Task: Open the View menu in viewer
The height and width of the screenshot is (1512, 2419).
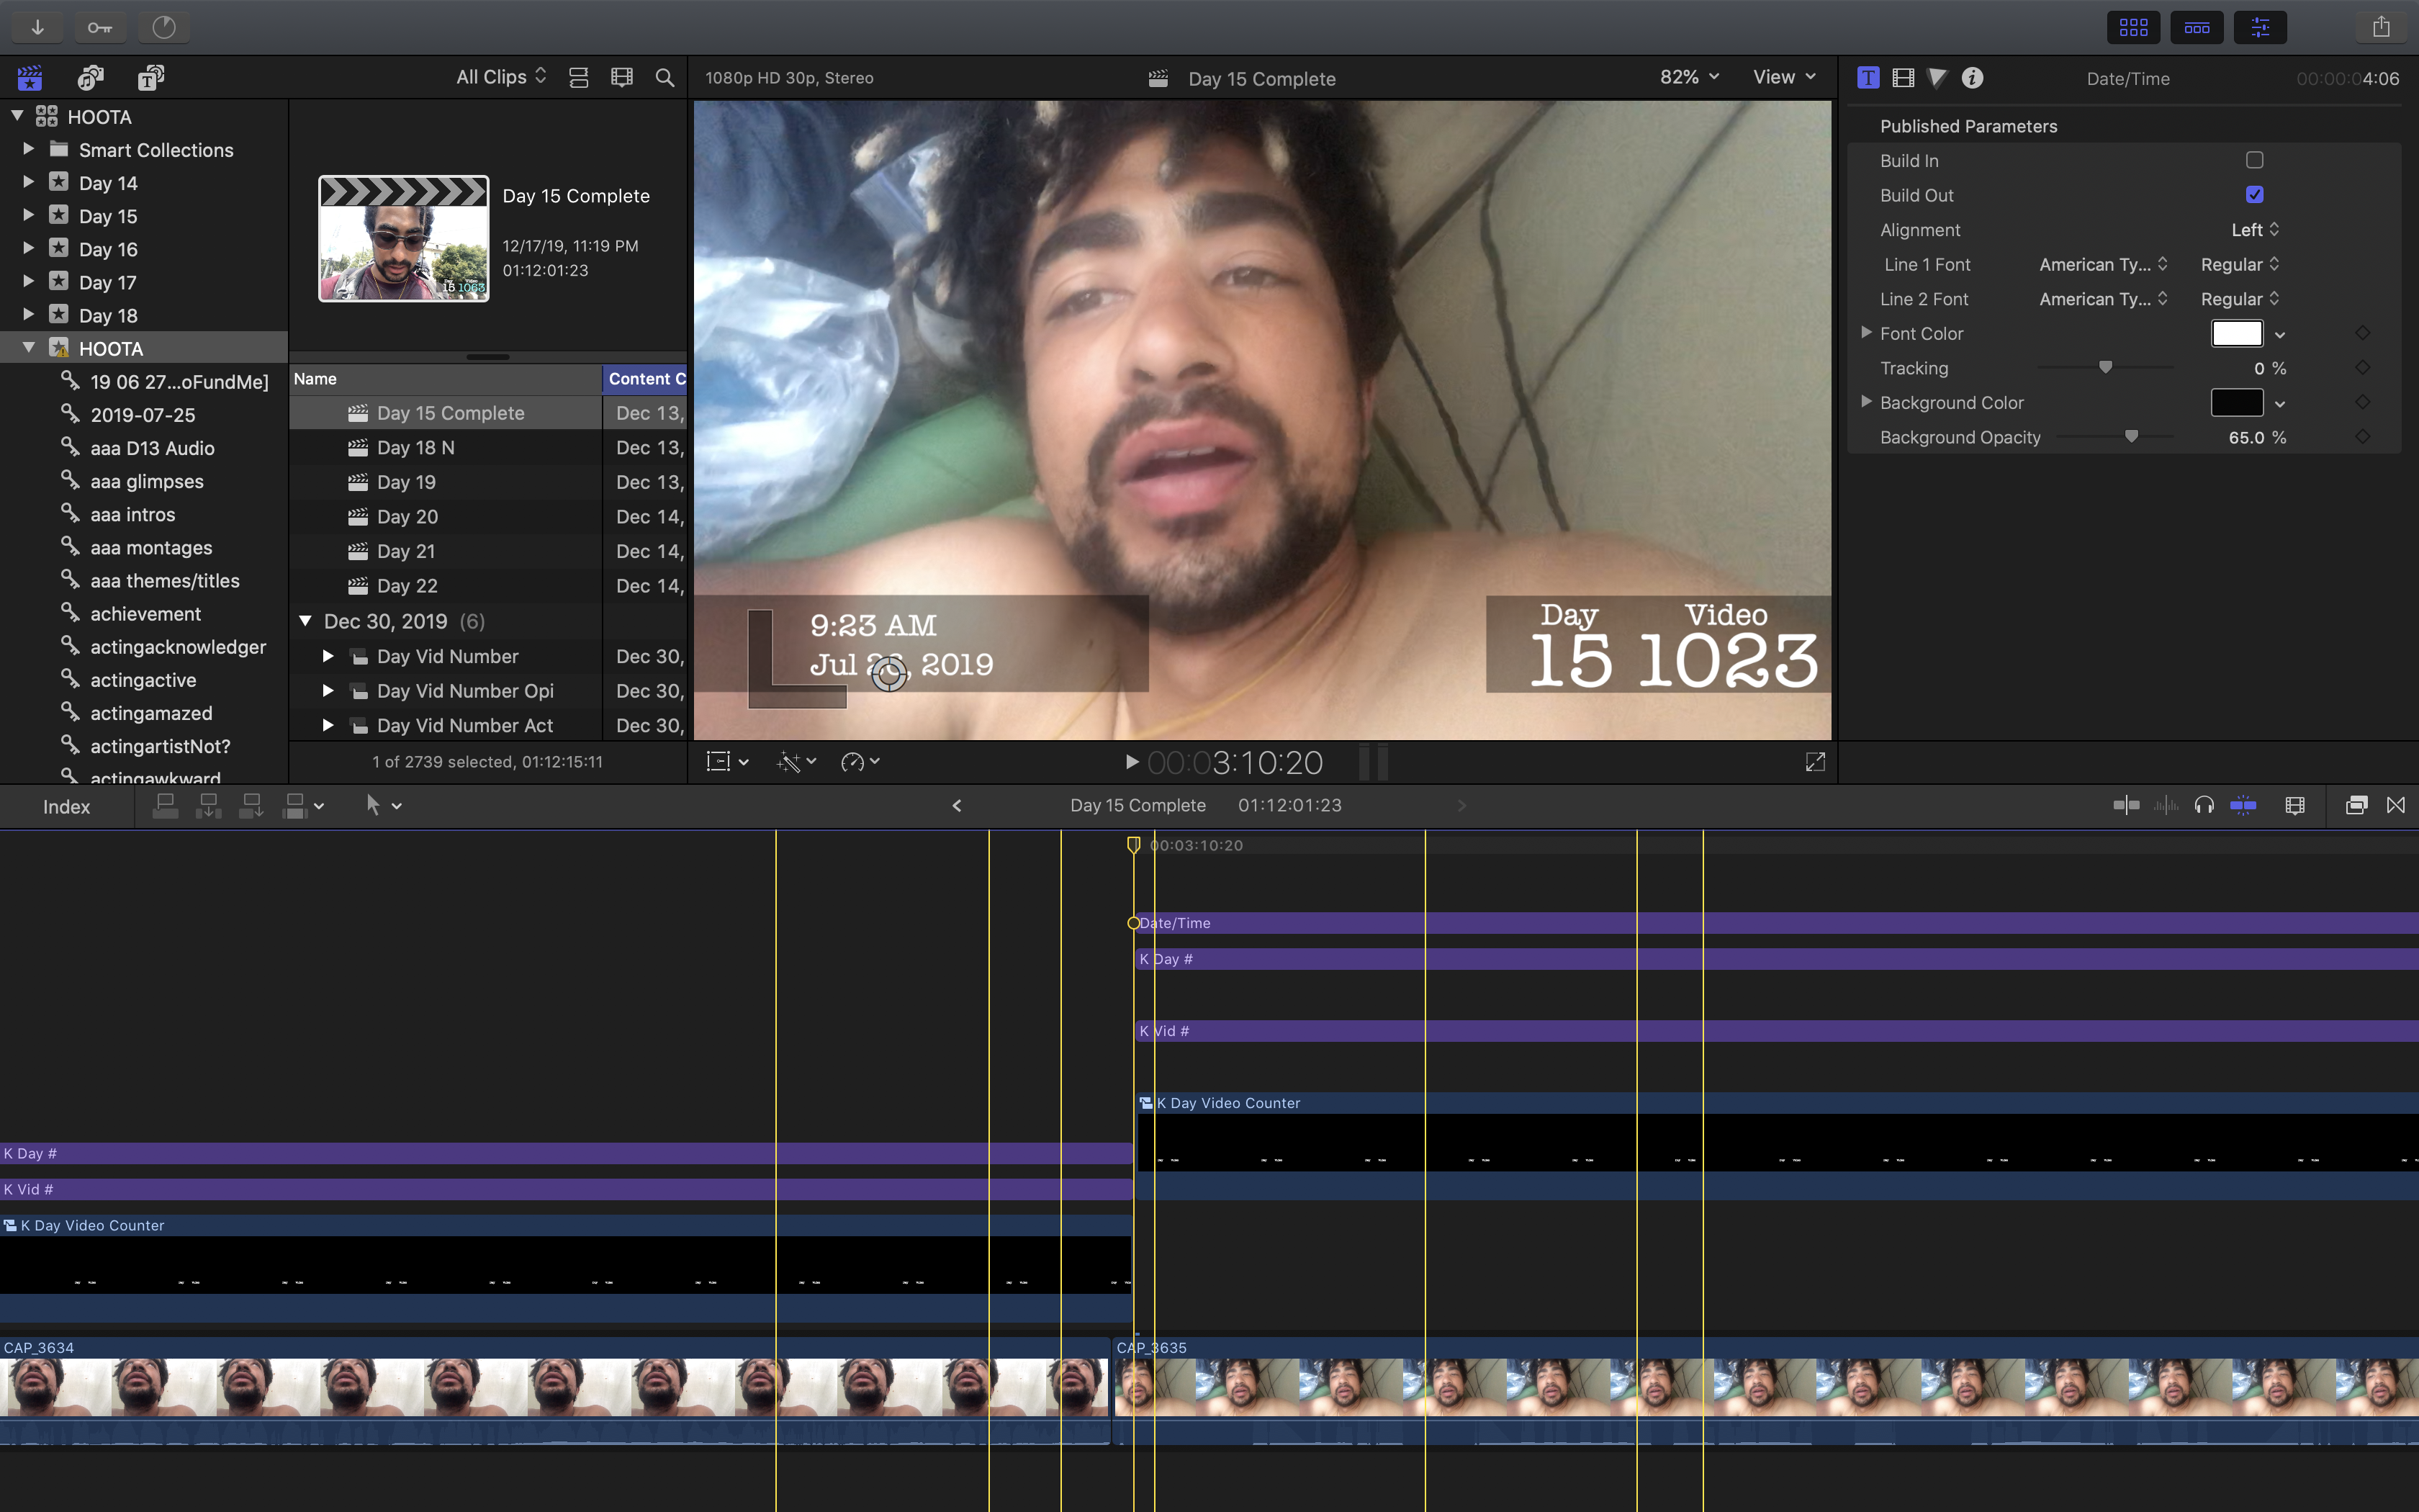Action: click(1783, 77)
